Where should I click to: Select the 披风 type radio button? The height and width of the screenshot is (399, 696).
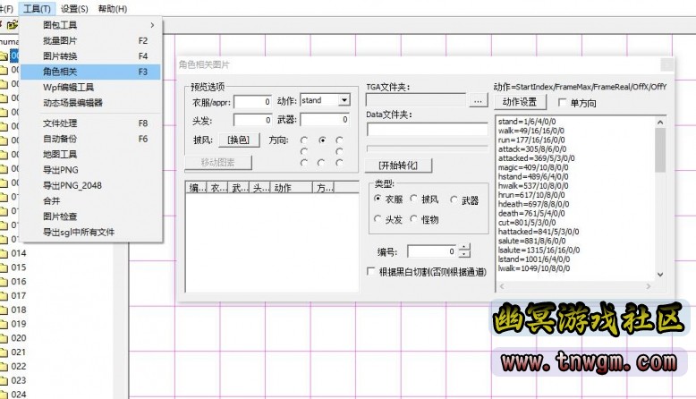[x=413, y=199]
